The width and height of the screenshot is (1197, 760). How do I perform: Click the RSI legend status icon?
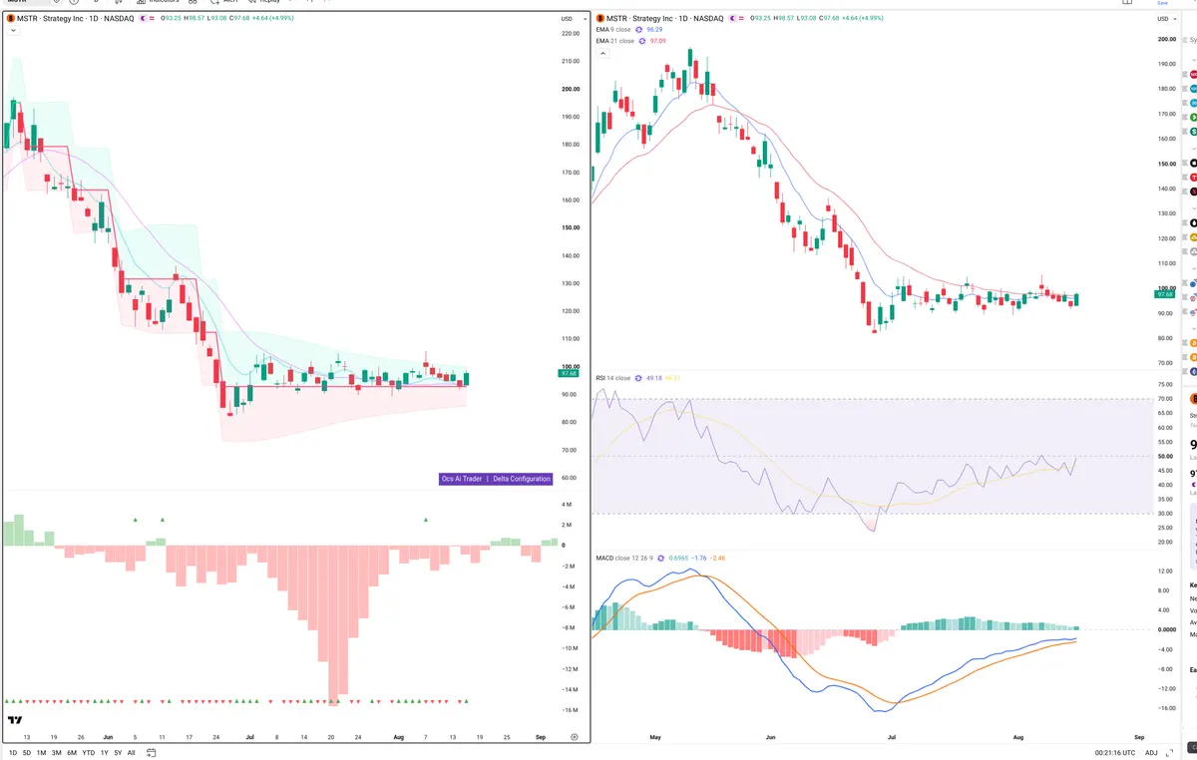click(639, 378)
